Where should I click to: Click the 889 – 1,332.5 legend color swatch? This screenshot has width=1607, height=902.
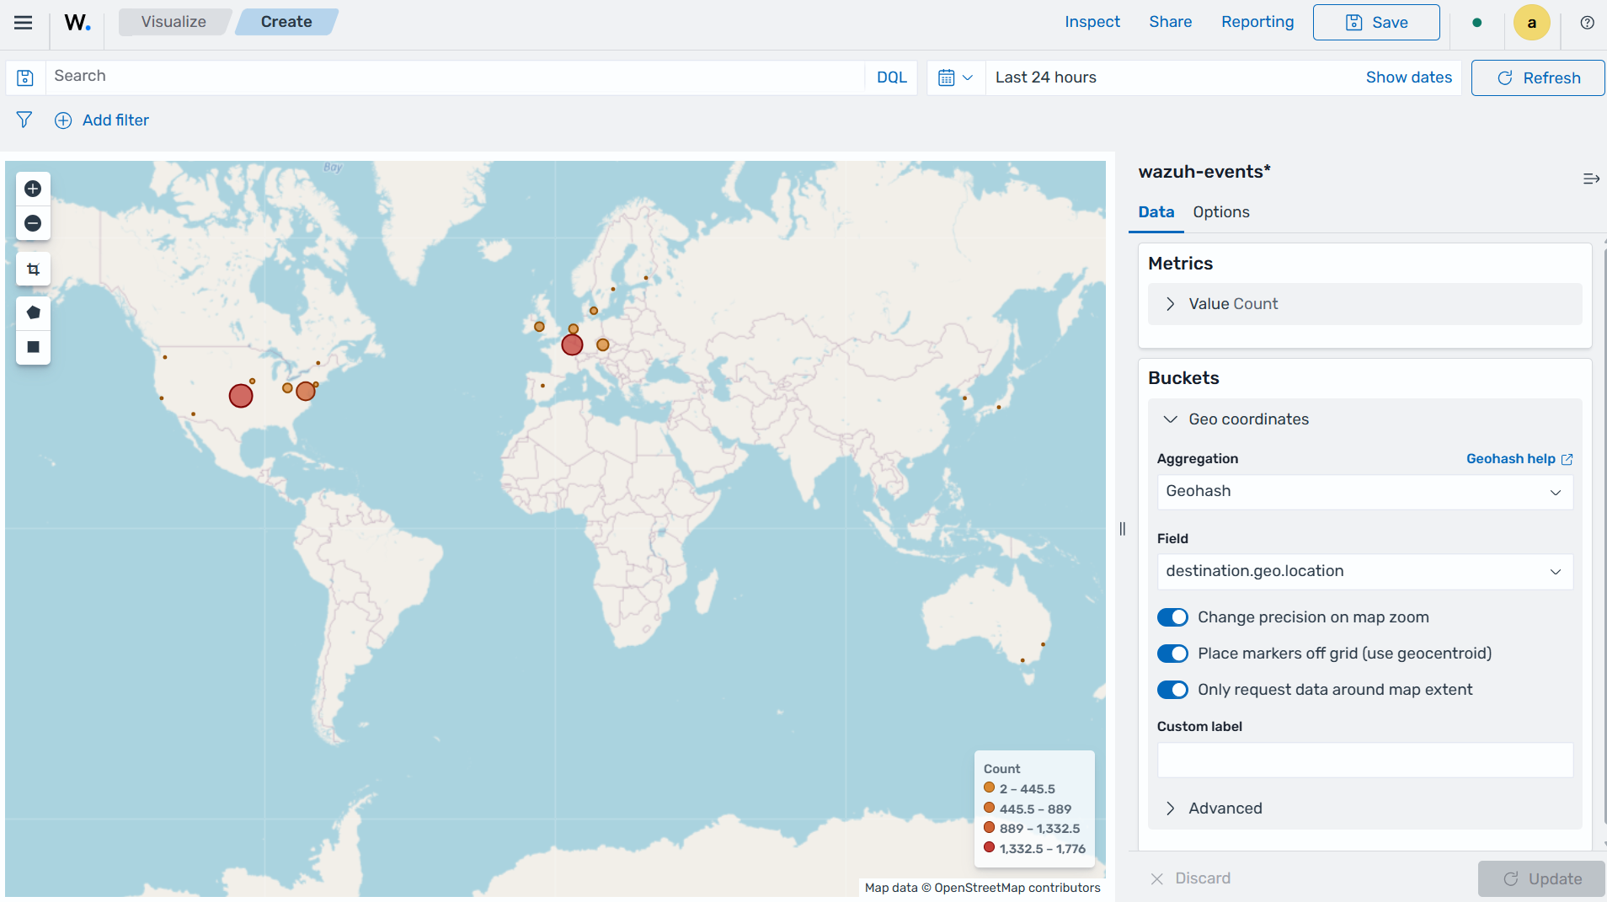(x=989, y=828)
